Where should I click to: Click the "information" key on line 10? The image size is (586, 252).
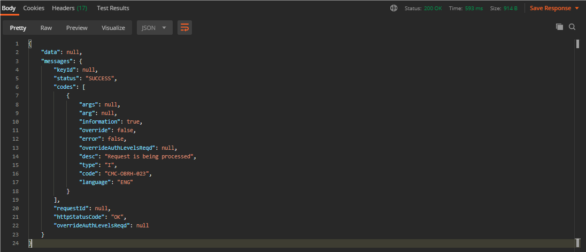click(101, 122)
